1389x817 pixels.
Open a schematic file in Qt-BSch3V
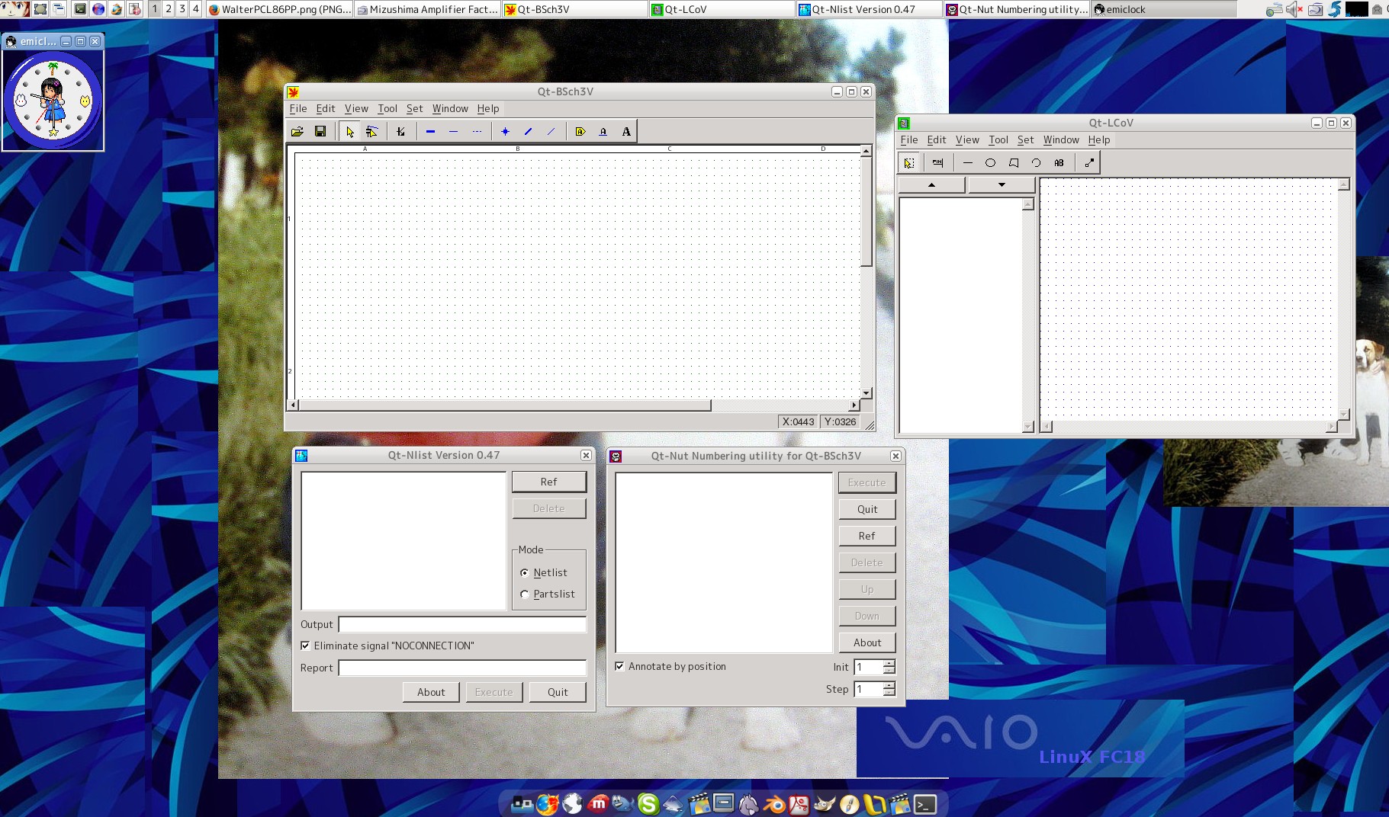(297, 131)
